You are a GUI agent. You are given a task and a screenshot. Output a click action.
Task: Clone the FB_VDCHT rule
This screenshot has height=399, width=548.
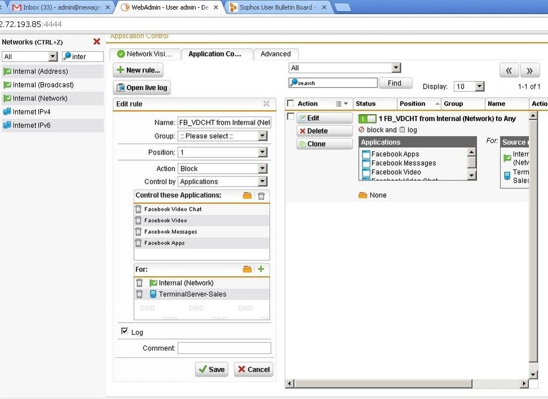325,144
